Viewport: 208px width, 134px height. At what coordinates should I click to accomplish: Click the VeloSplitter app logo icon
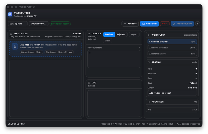pos(10,14)
